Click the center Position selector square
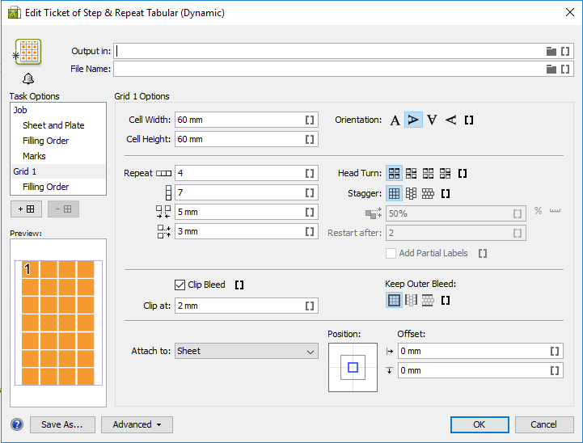583x443 pixels. click(x=353, y=368)
